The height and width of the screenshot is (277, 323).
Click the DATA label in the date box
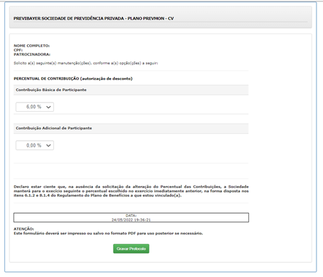[x=131, y=216]
